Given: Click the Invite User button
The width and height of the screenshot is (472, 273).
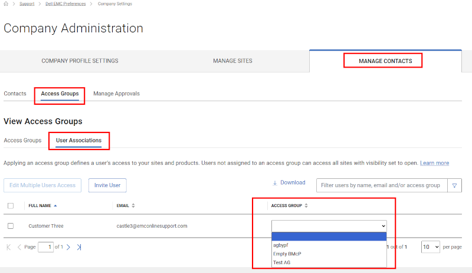Looking at the screenshot, I should [107, 185].
